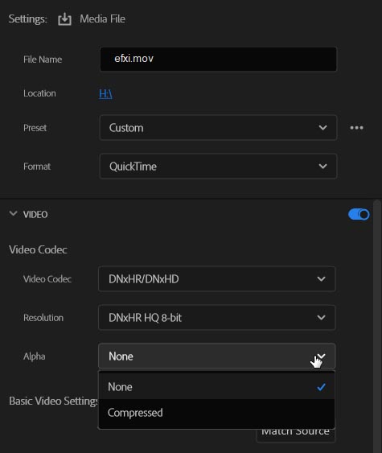Collapse the VIDEO section chevron
This screenshot has height=453, width=382.
13,214
